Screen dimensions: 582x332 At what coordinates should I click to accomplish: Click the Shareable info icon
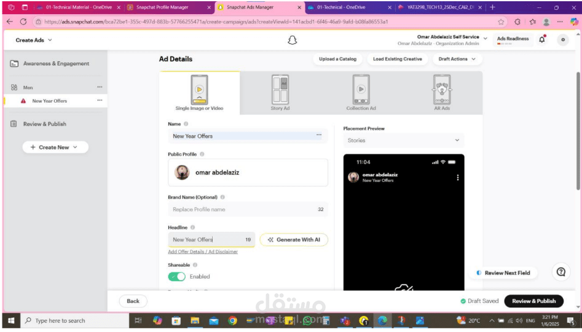195,265
